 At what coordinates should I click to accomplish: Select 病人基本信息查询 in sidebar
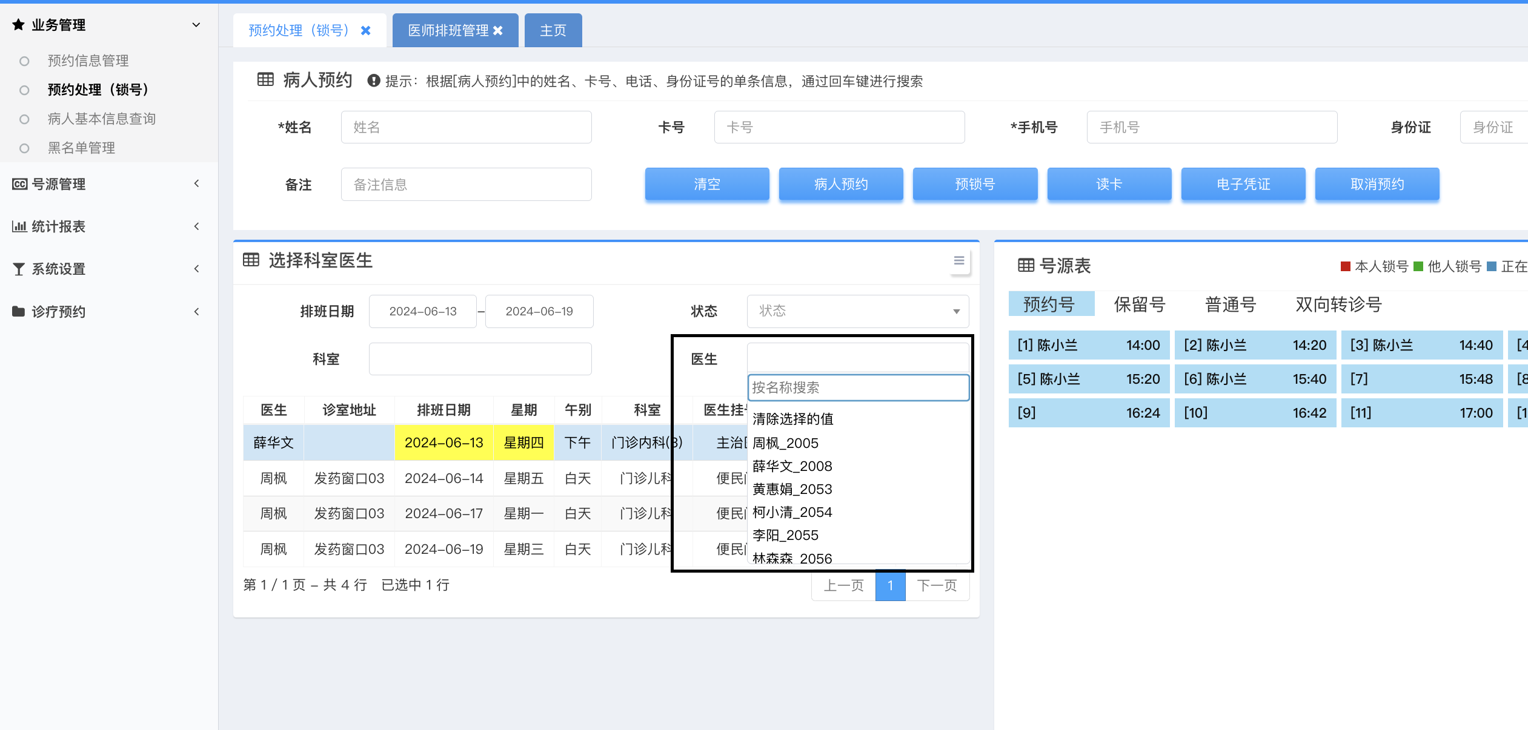click(101, 119)
